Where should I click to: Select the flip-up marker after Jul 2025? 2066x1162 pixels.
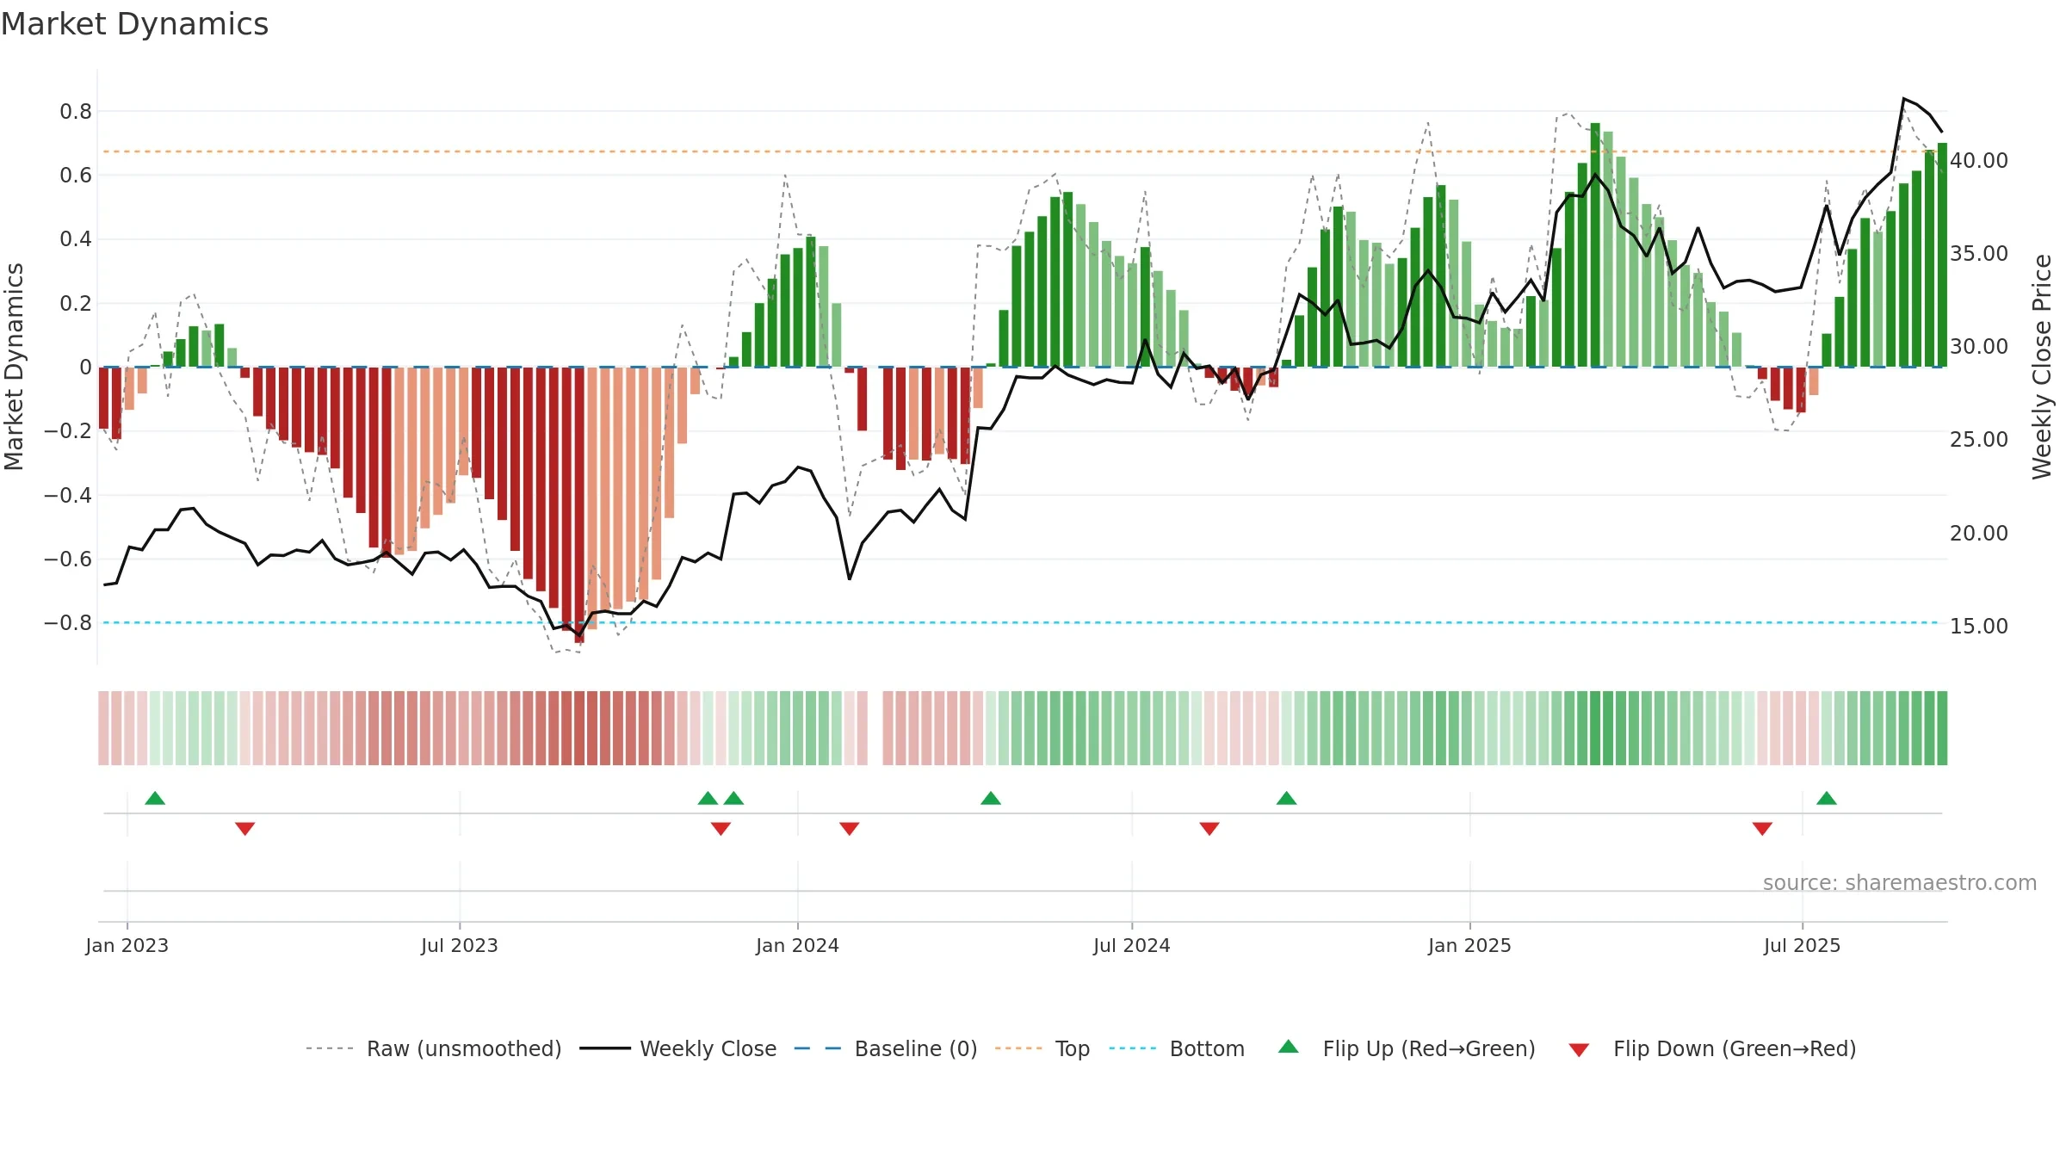(1827, 798)
